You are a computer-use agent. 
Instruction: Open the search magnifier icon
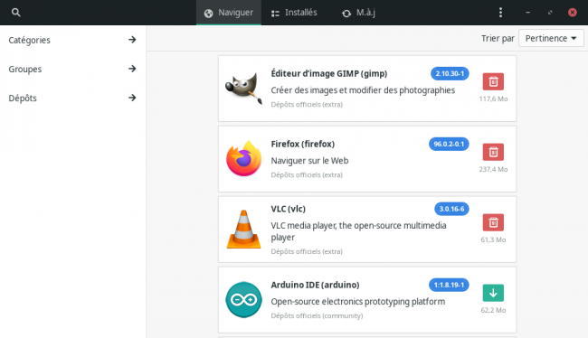click(15, 13)
